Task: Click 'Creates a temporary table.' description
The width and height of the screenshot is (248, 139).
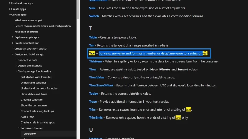Action: click(x=118, y=37)
